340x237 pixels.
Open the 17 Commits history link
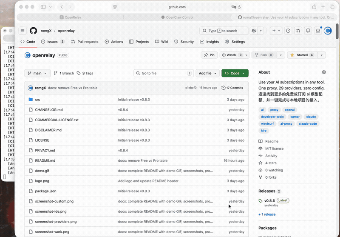[x=232, y=88]
